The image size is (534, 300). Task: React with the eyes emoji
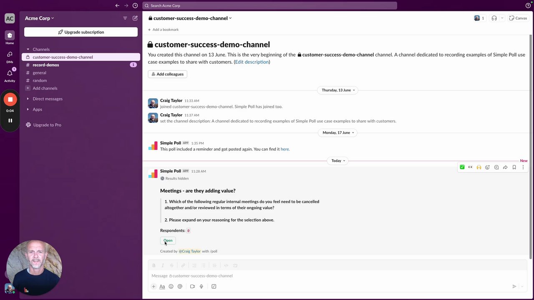(470, 167)
